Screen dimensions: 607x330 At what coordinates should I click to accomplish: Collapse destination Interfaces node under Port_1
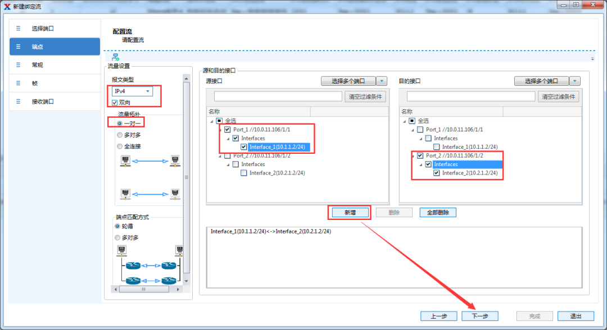(421, 139)
